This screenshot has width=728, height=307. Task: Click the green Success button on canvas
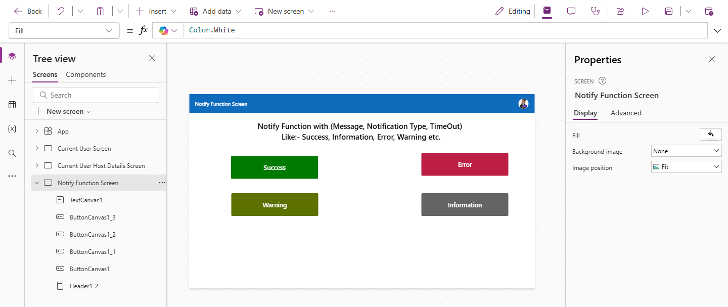275,167
